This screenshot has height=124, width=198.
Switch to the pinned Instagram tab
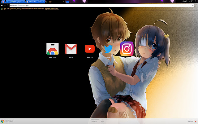(x=3, y=2)
